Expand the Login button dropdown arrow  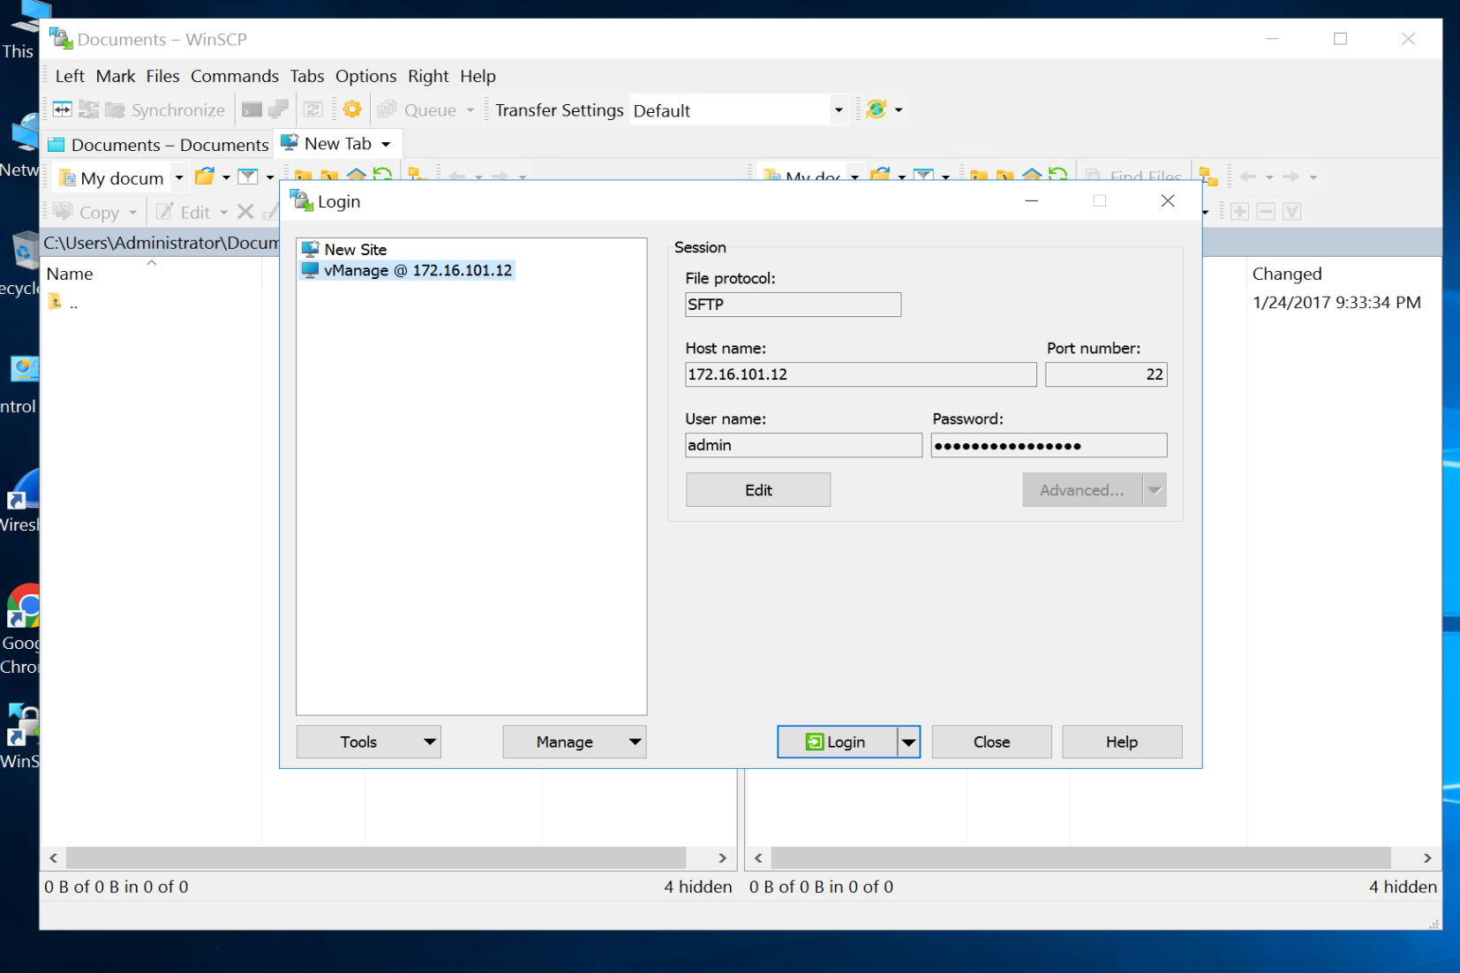click(908, 743)
